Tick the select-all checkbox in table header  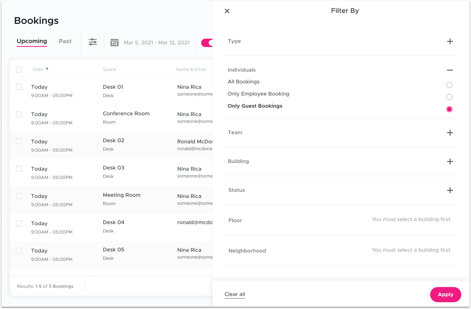19,70
